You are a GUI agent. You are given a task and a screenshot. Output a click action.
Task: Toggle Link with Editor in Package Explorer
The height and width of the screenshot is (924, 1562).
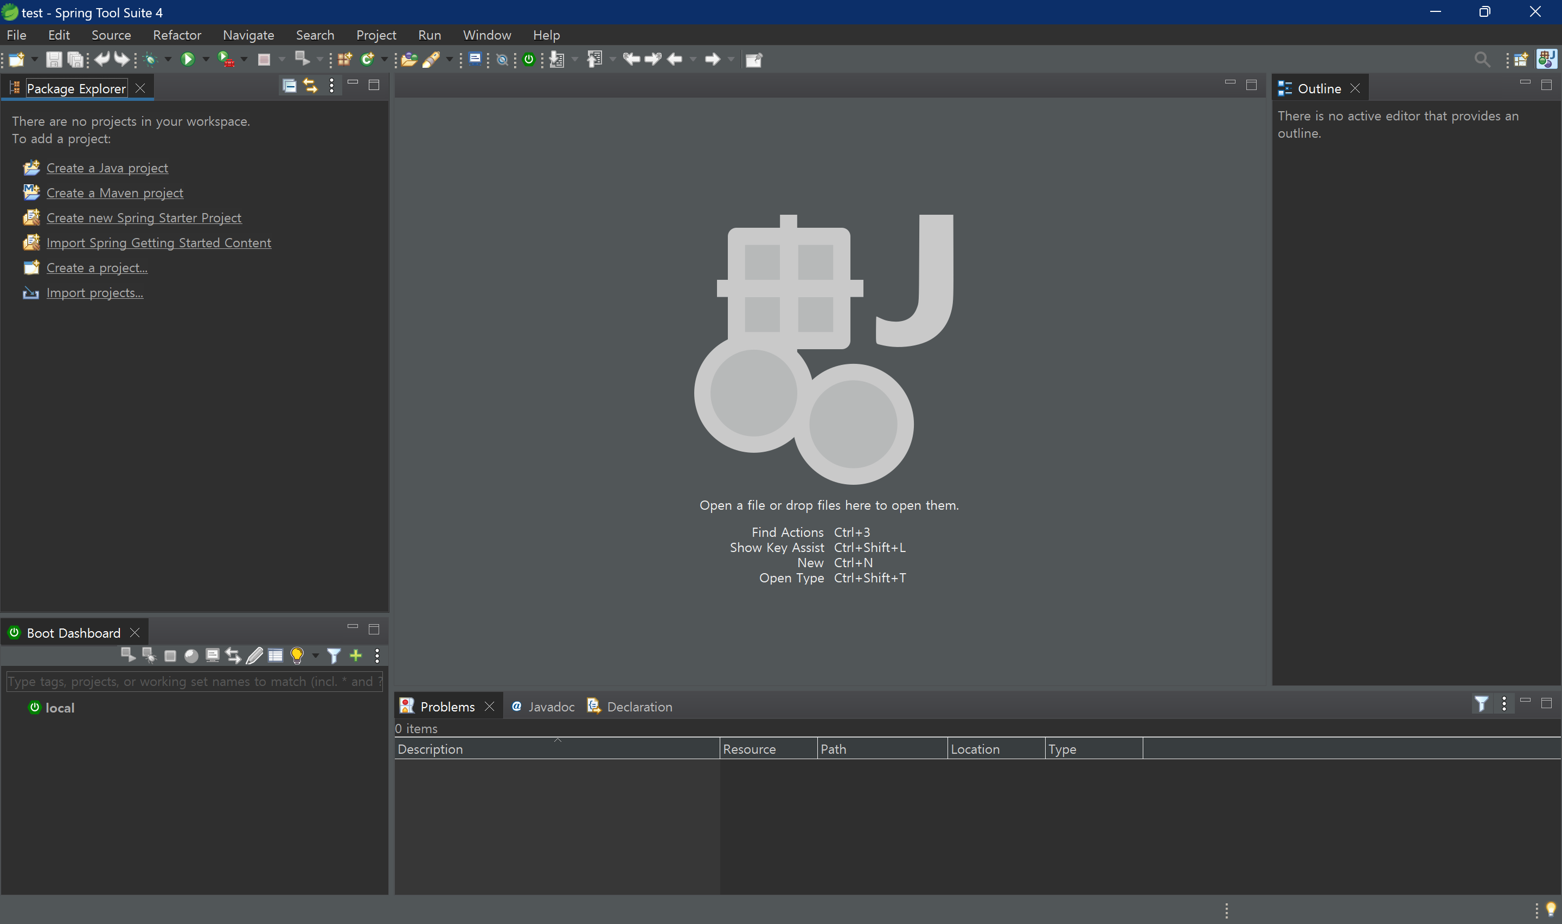coord(310,85)
